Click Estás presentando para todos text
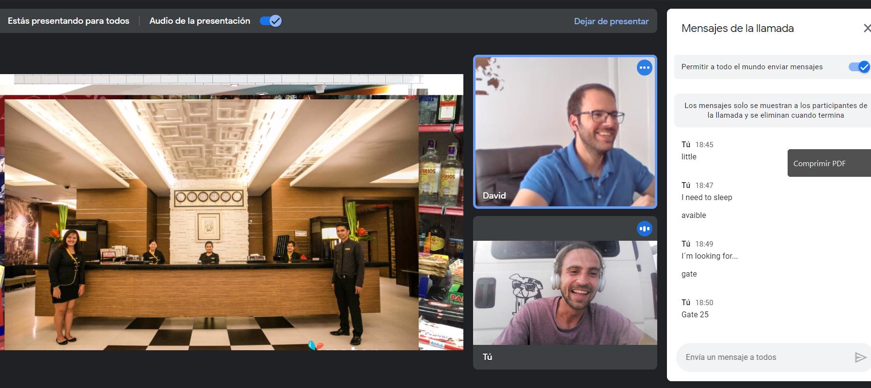Screen dimensions: 871x388 coord(68,21)
